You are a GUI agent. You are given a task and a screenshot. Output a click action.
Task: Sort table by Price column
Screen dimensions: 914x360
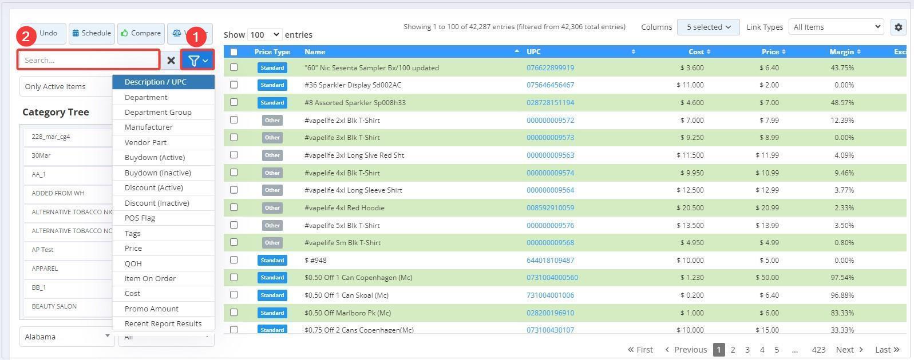click(x=770, y=51)
